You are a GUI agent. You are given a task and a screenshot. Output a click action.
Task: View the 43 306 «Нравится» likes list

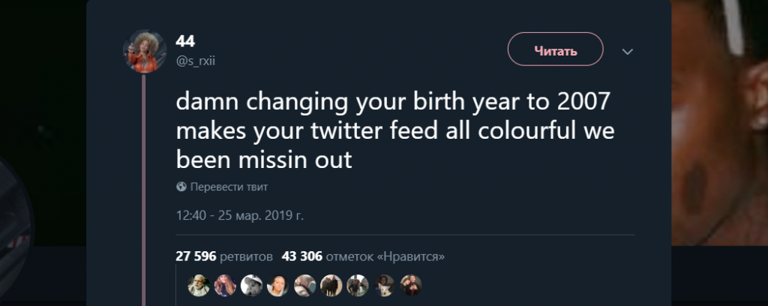pos(363,256)
